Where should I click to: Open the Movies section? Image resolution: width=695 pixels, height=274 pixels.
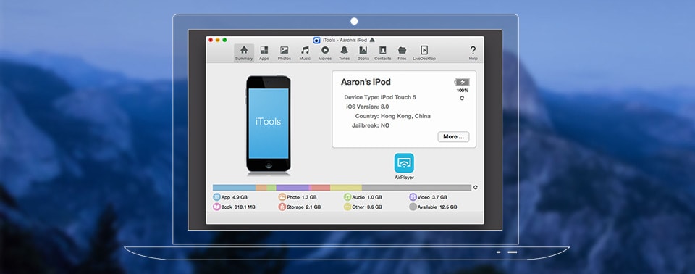325,53
